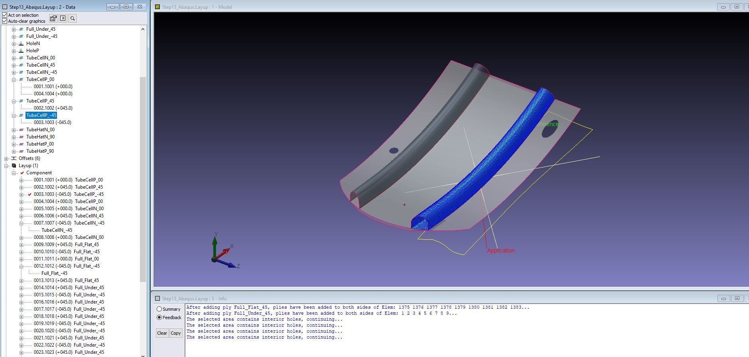Select the TubeCellP_-45 tree item
The width and height of the screenshot is (749, 357).
[41, 115]
